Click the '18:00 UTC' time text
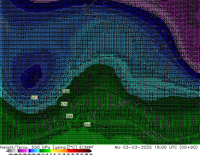200x155 pixels. 166,147
